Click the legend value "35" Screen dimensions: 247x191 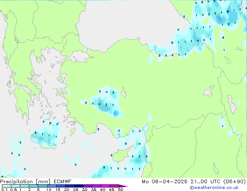tap(94, 189)
